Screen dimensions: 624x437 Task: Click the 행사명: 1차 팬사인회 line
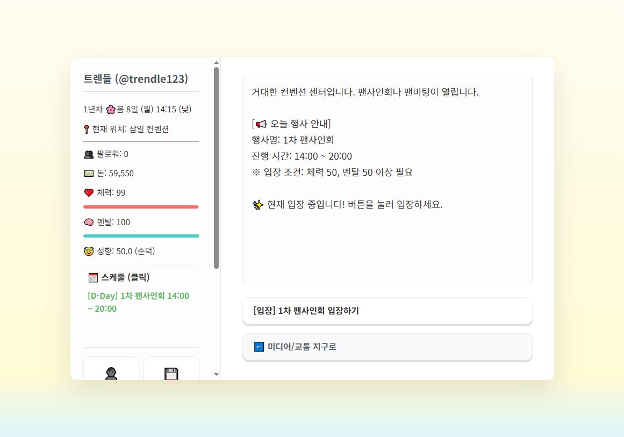tap(292, 140)
